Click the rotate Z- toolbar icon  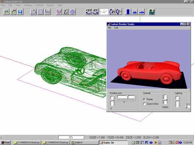119,12
